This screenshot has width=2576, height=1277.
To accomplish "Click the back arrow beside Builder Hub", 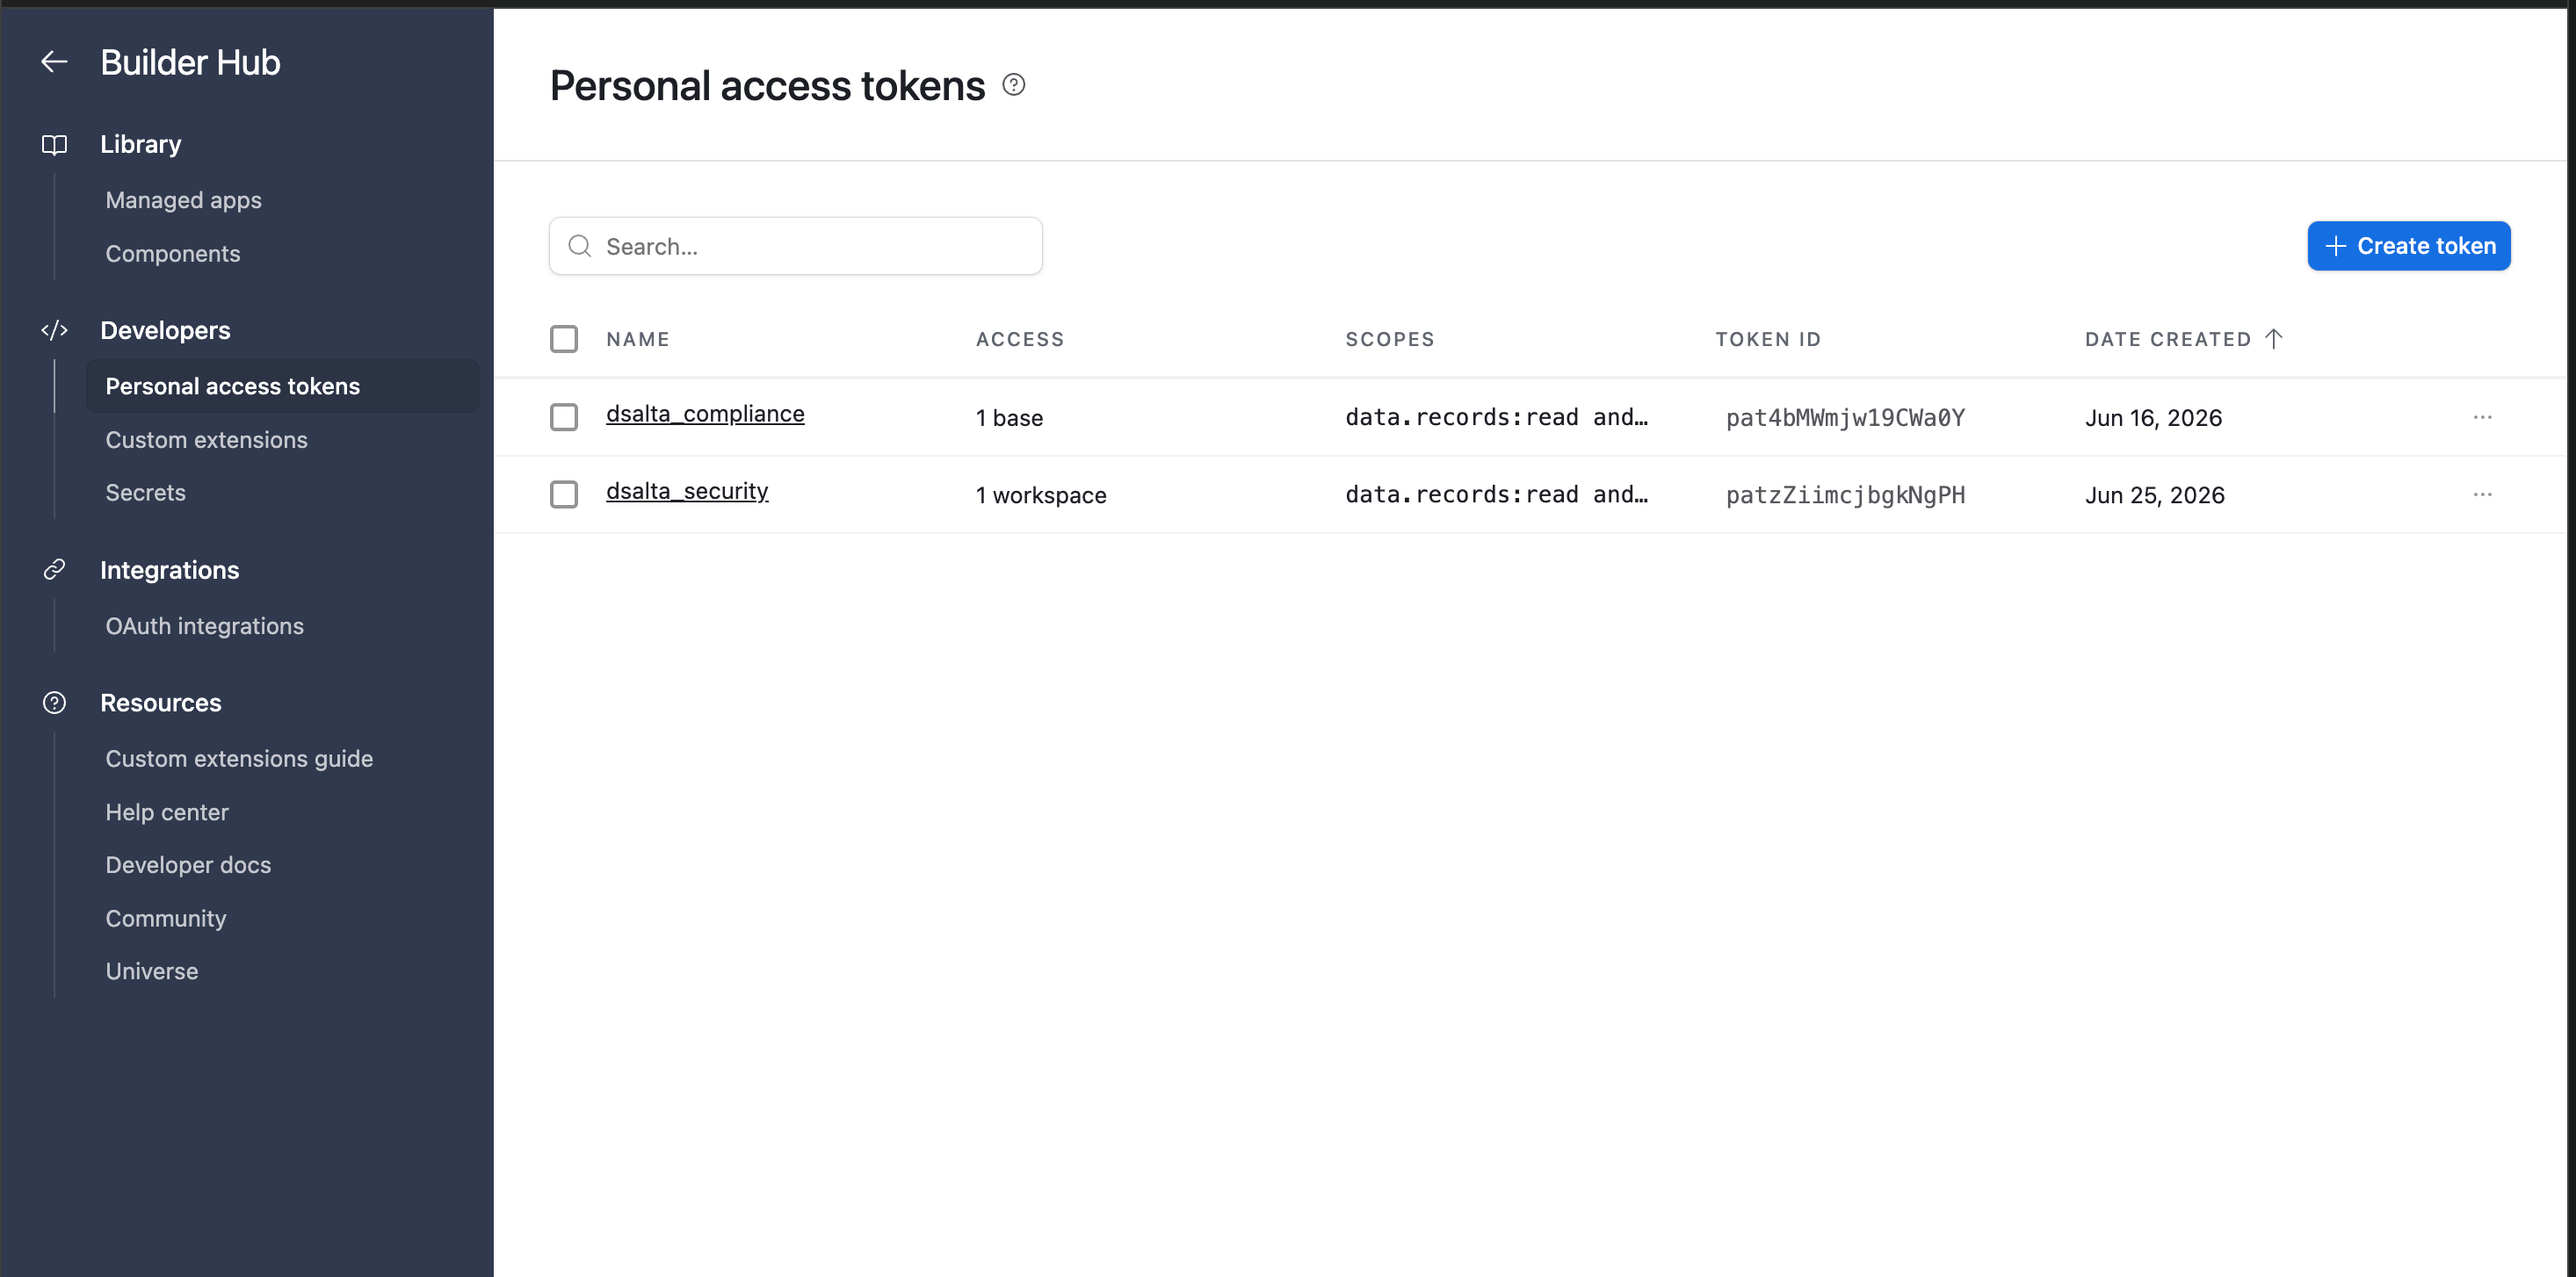I will pos(54,62).
